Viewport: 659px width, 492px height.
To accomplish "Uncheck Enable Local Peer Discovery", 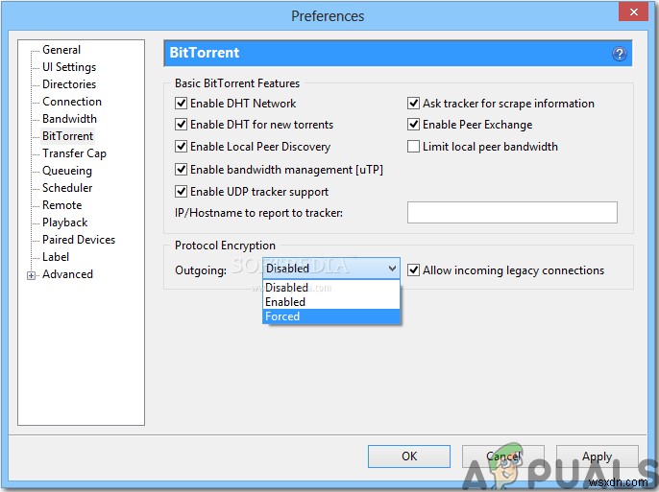I will [x=181, y=147].
